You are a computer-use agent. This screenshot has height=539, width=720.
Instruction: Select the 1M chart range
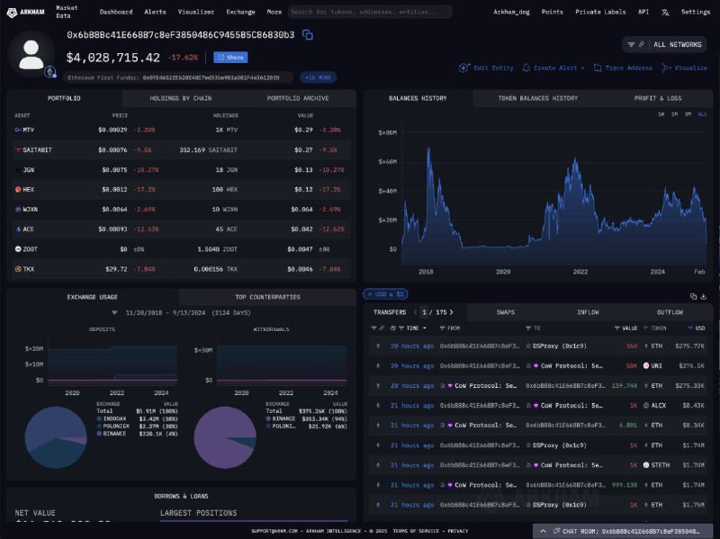point(674,114)
